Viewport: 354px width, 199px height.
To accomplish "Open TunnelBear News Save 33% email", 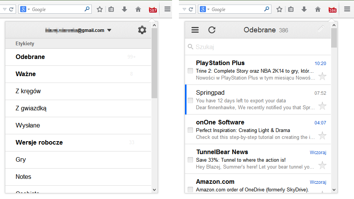I will [258, 159].
